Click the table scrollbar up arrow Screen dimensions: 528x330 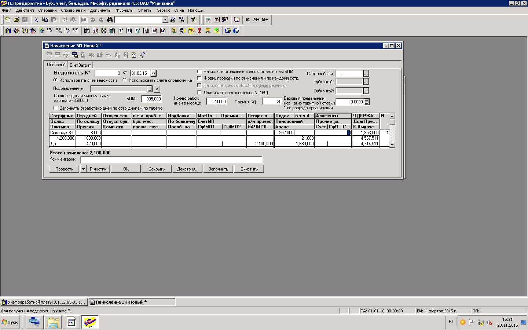(392, 116)
